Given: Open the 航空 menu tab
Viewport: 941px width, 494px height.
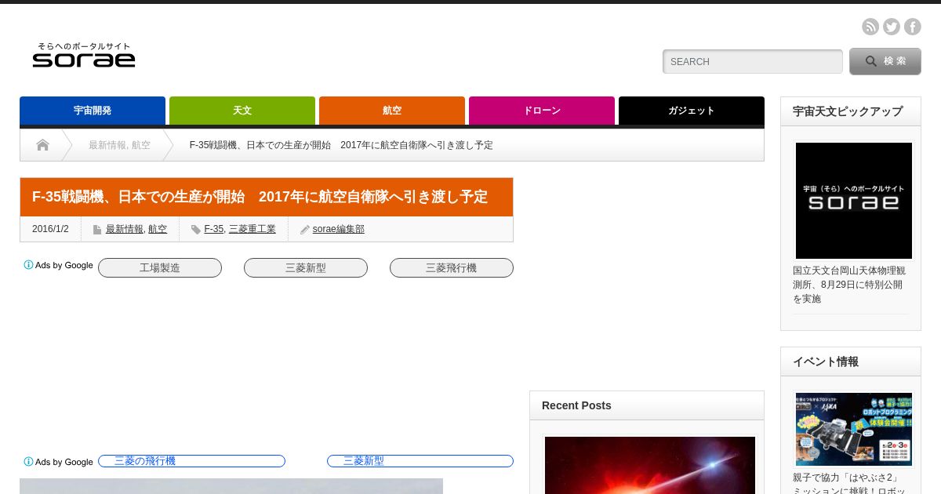Looking at the screenshot, I should [392, 111].
